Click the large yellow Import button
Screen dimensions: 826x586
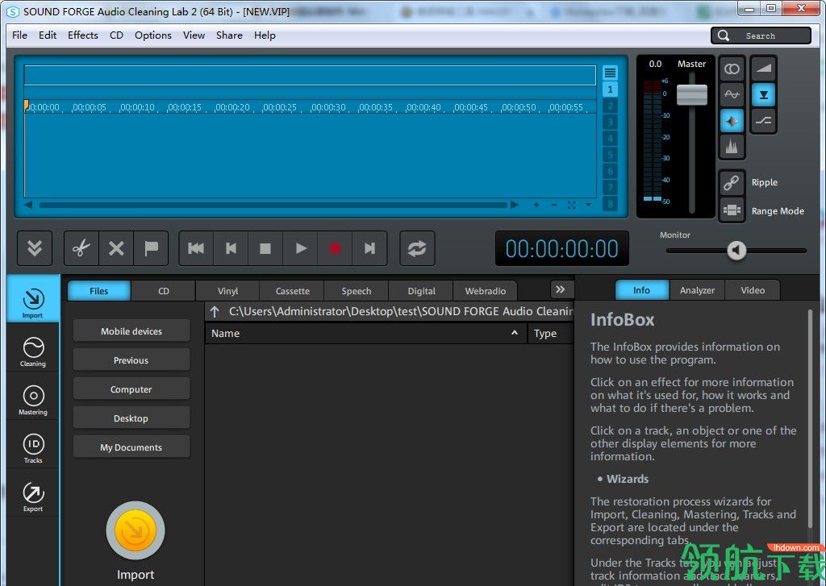click(136, 530)
